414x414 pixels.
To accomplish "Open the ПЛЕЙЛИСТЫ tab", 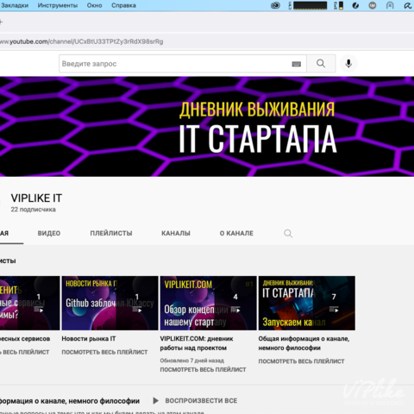I will click(x=111, y=233).
